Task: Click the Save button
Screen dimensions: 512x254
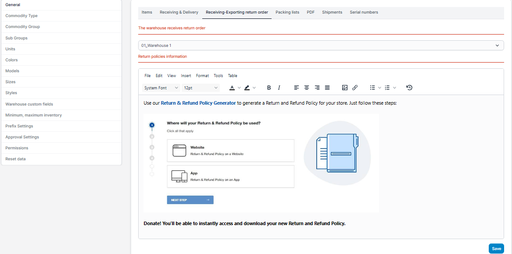Action: [496, 249]
